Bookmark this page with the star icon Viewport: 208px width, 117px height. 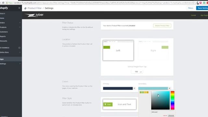[193, 3]
